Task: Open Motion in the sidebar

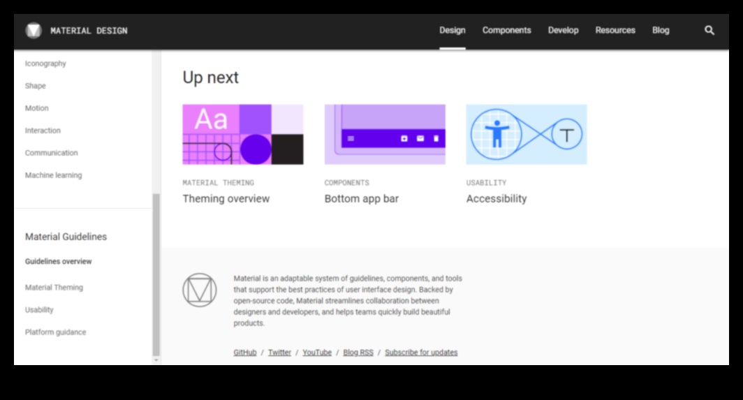Action: [37, 108]
